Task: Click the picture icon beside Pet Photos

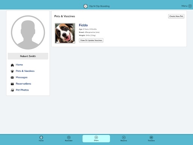Action: 12,90
